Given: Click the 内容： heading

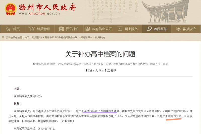Looking at the screenshot, I should pyautogui.click(x=17, y=88).
